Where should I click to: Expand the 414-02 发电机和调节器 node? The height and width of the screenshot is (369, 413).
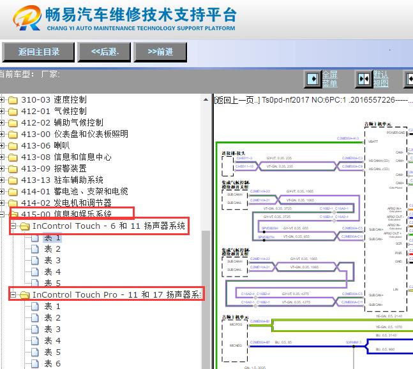click(x=2, y=203)
